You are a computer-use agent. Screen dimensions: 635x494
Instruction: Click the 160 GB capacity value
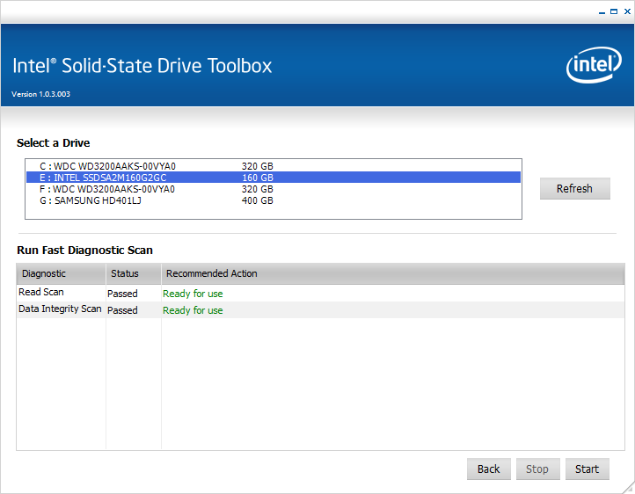coord(258,178)
